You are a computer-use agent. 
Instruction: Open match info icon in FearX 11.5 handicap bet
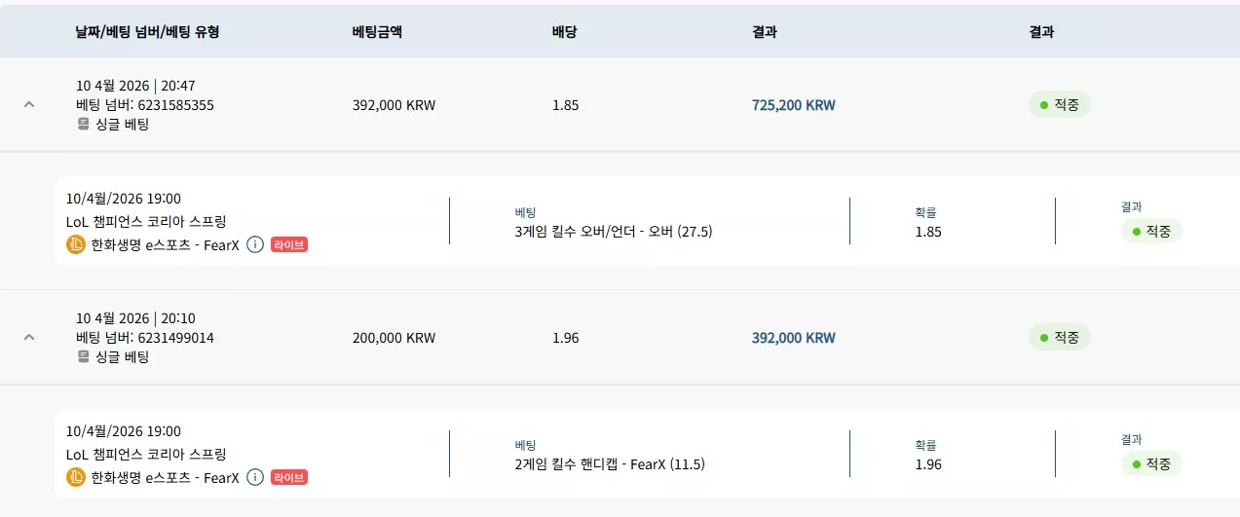(x=255, y=477)
